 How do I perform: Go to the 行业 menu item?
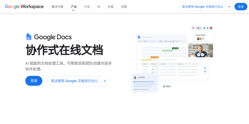tap(87, 7)
